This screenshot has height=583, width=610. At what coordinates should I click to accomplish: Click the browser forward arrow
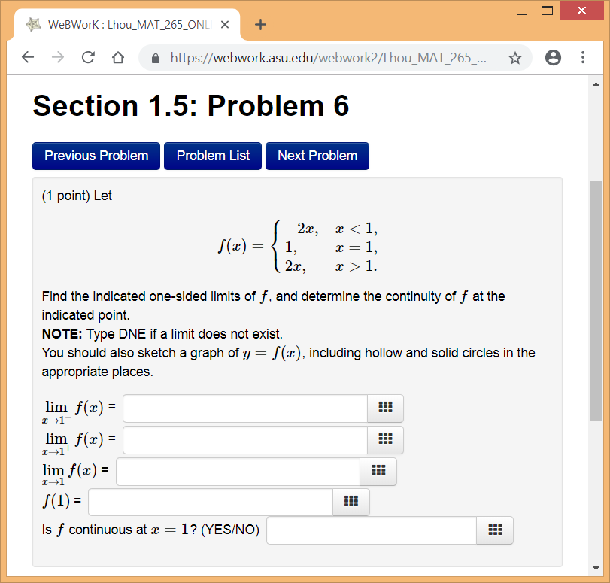click(x=58, y=58)
